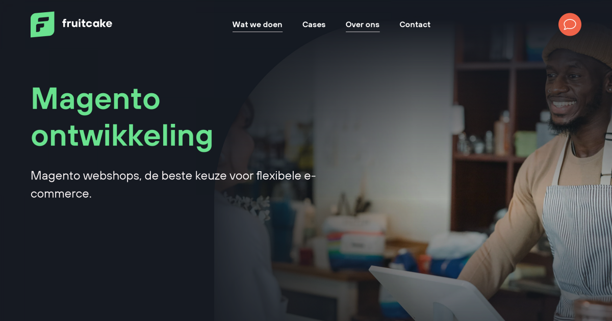Click the underline beneath Over ons
This screenshot has width=612, height=321.
tap(363, 32)
